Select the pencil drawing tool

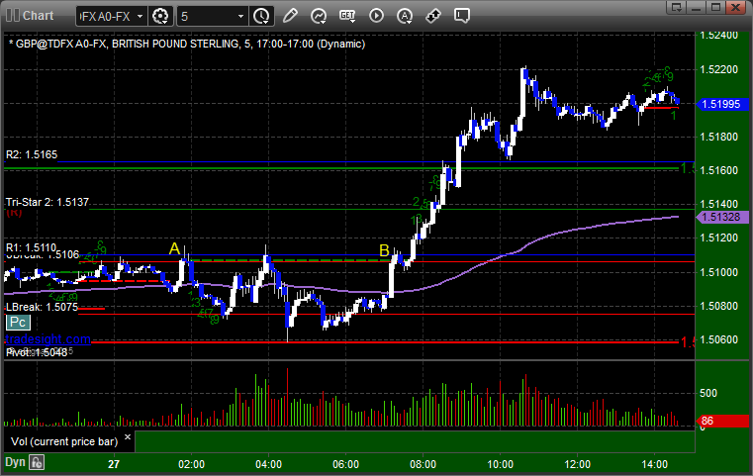pyautogui.click(x=290, y=16)
